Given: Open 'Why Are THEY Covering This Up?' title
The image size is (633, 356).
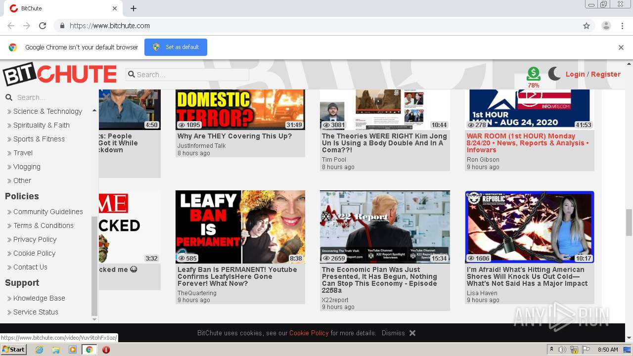Looking at the screenshot, I should (234, 136).
